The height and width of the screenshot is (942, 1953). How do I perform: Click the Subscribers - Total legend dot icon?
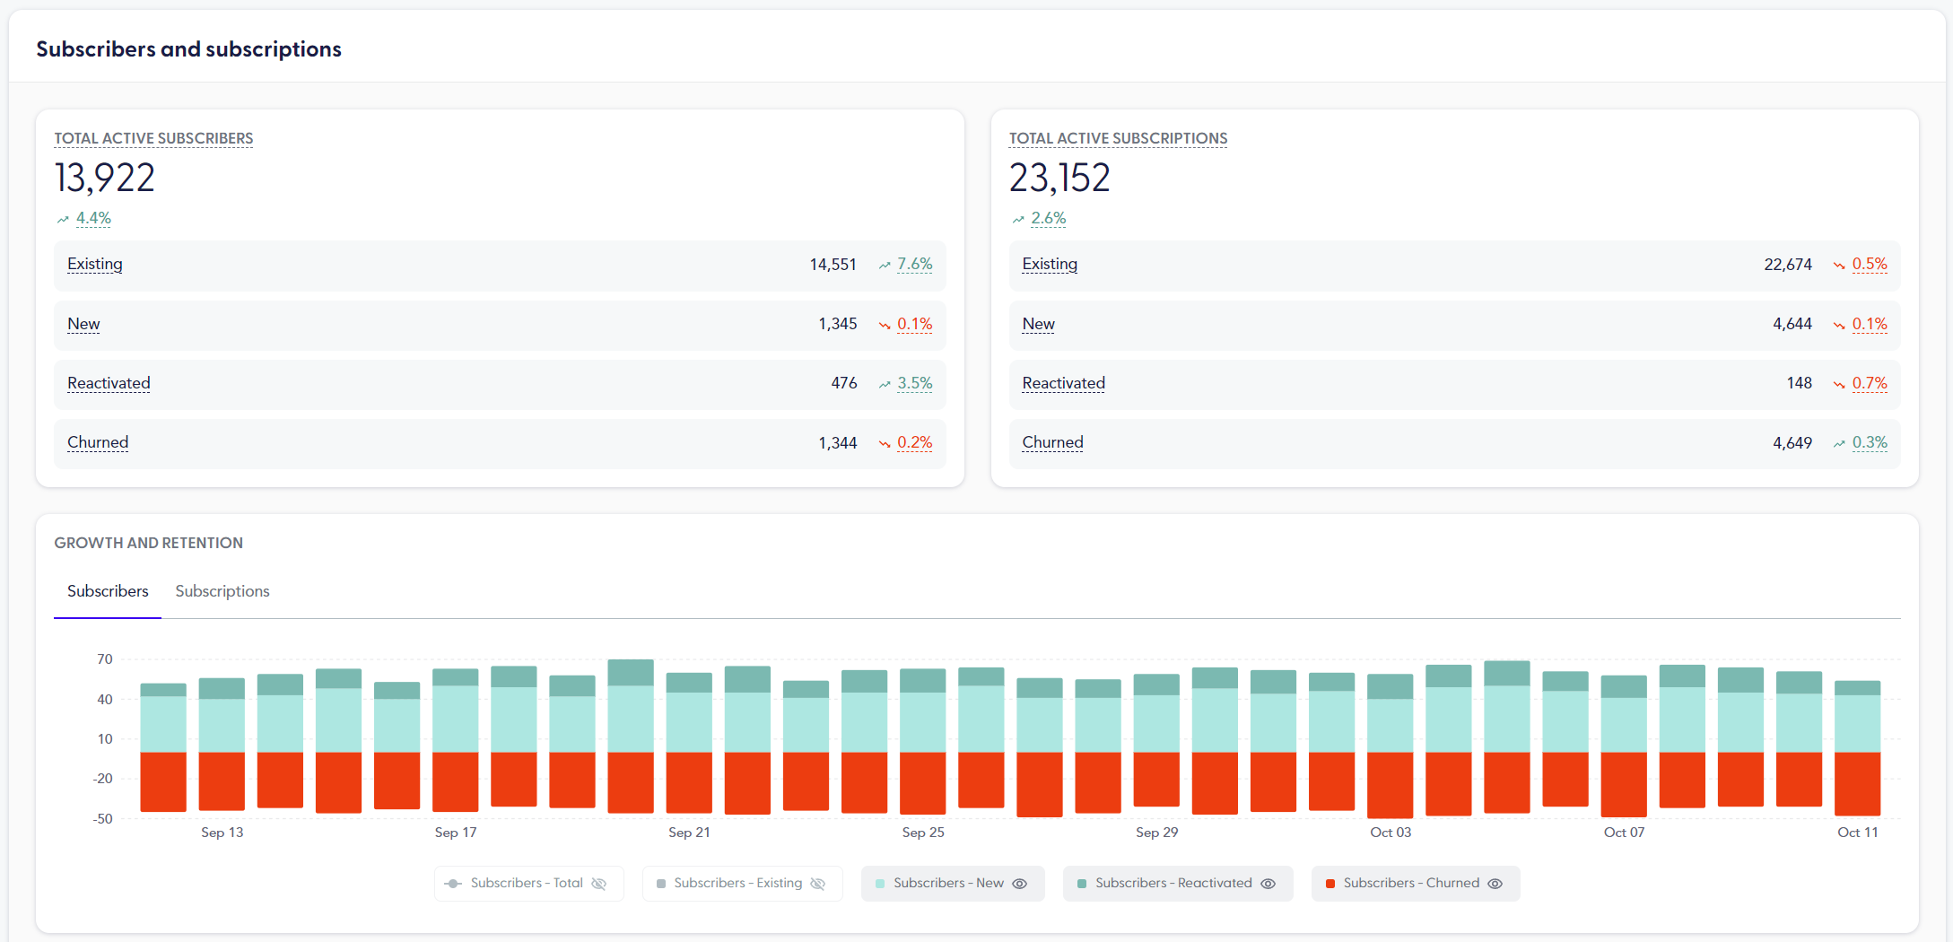pos(454,883)
